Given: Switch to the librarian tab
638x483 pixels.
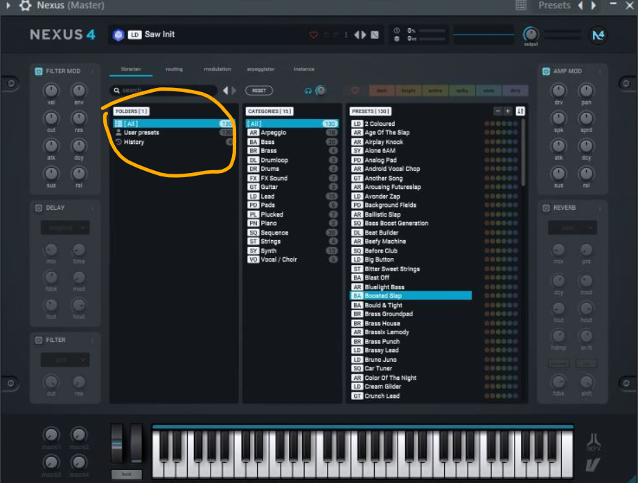Looking at the screenshot, I should tap(131, 69).
